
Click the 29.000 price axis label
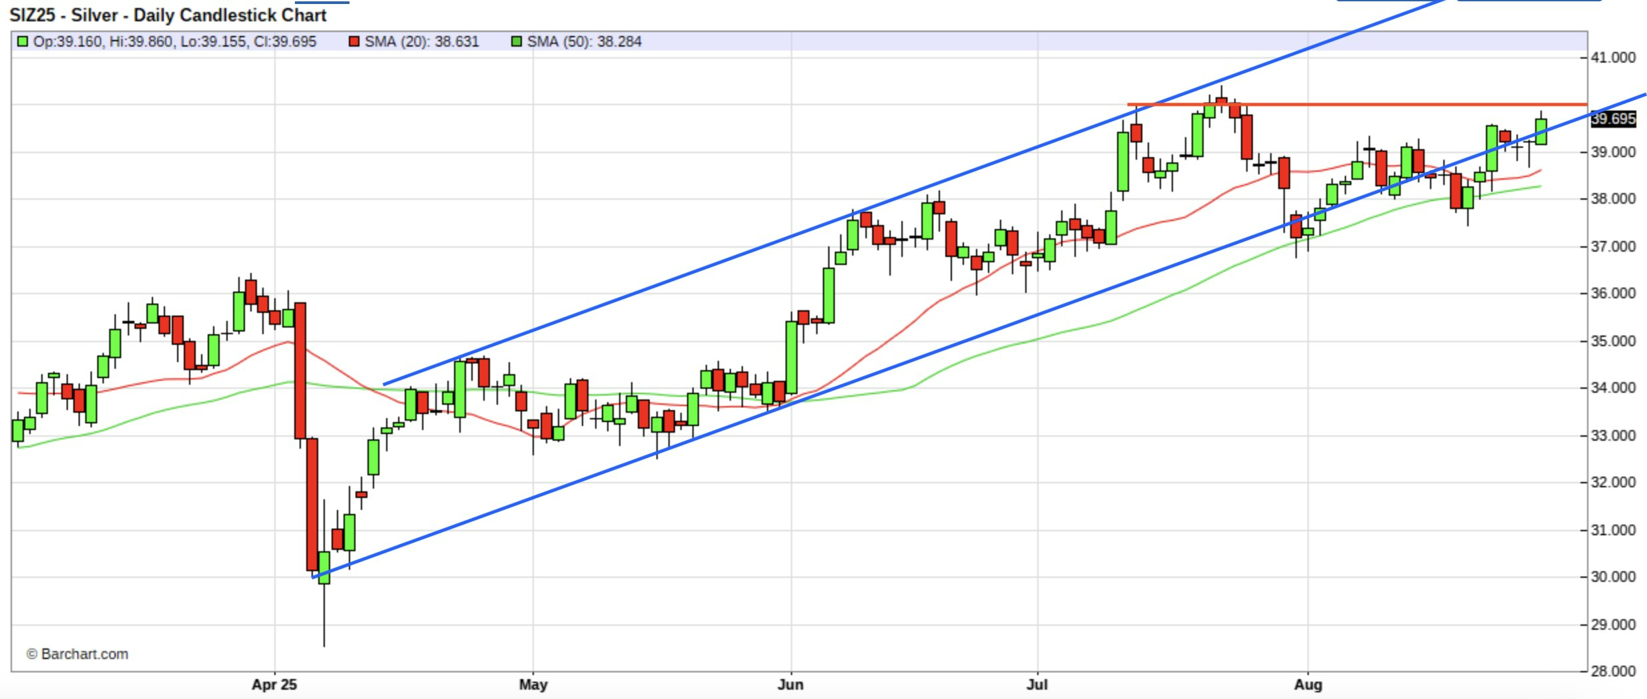(1613, 625)
